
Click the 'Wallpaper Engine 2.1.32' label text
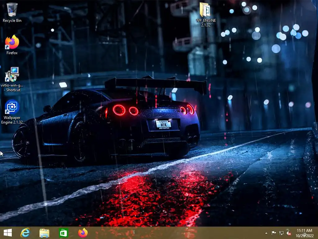(x=12, y=120)
